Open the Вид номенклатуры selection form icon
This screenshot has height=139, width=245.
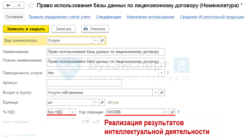[102, 41]
